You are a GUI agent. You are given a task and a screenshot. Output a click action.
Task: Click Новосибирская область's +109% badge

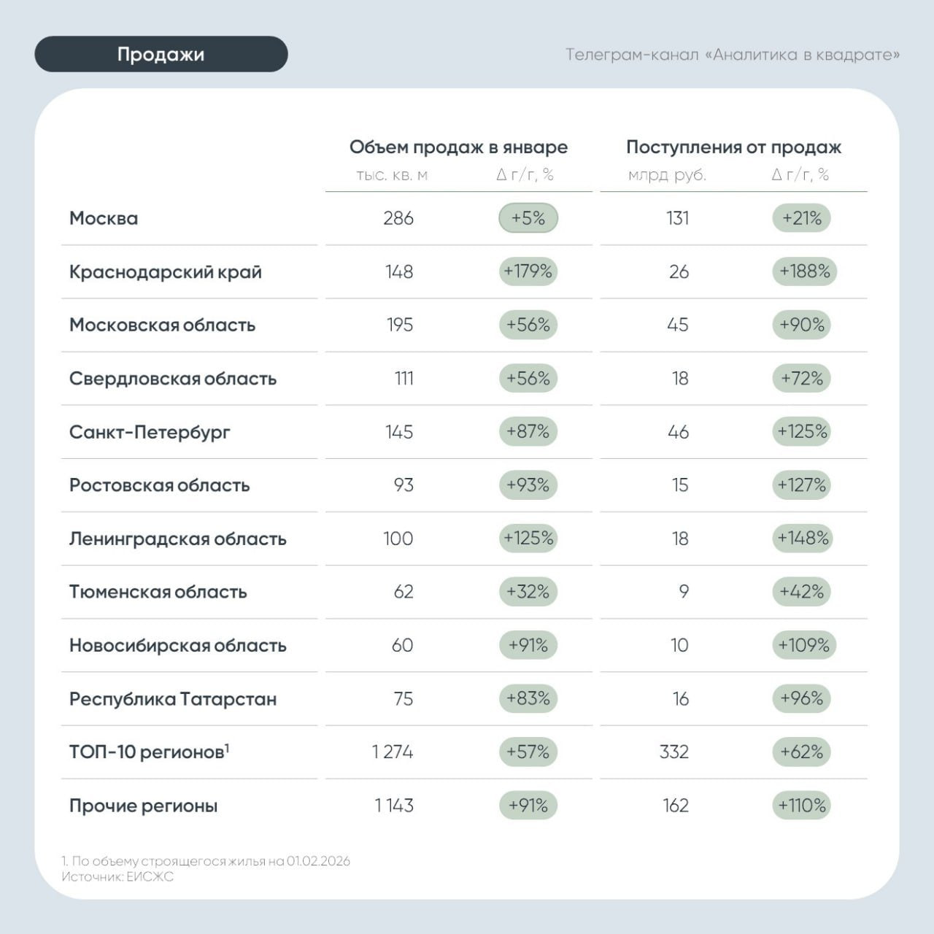803,645
